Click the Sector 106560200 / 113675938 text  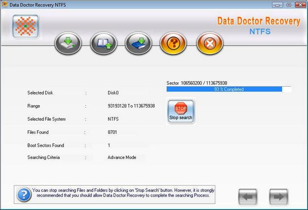(197, 83)
